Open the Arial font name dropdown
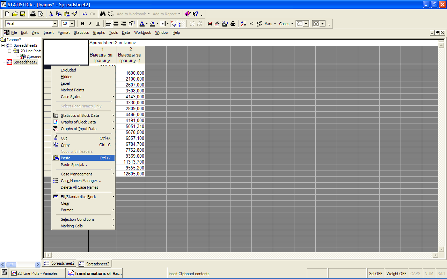 (x=55, y=24)
